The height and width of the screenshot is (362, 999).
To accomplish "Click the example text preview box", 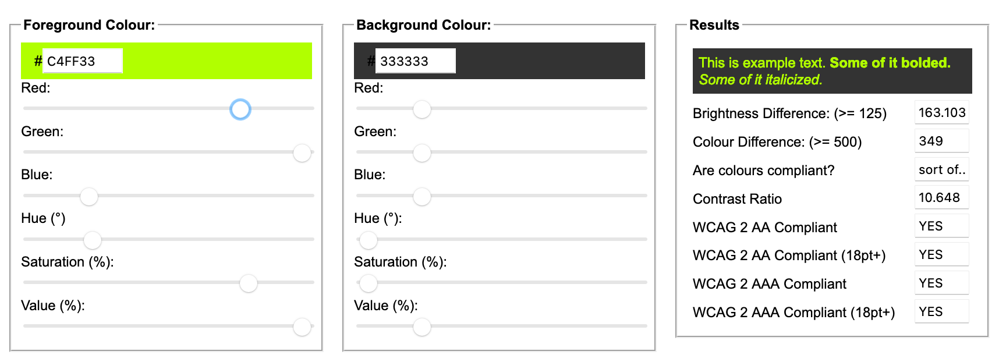I will tap(832, 71).
